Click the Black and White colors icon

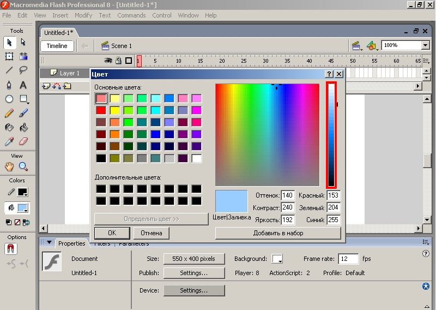[9, 222]
